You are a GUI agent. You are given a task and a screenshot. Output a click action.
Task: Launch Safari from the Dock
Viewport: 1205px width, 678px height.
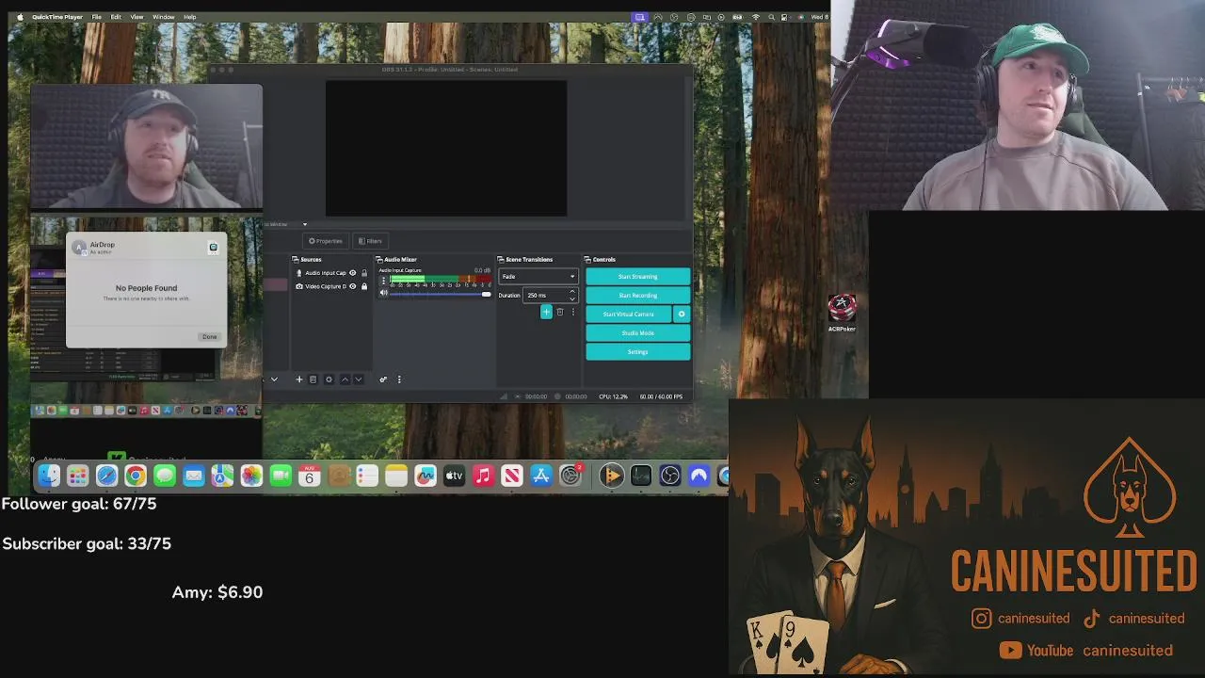point(106,476)
